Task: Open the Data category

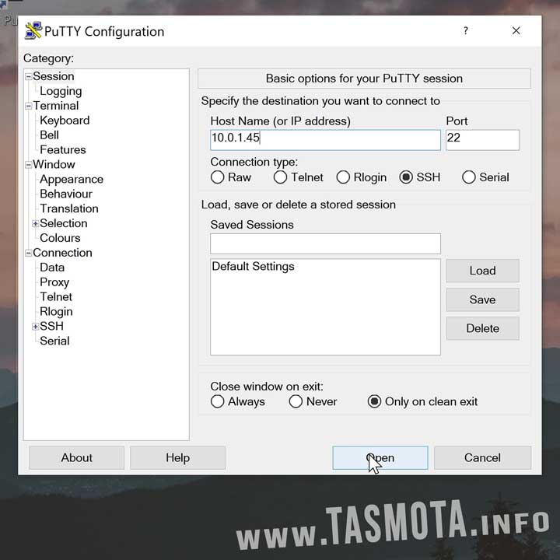Action: tap(52, 268)
